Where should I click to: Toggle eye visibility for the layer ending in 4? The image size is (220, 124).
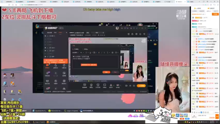pos(45,48)
